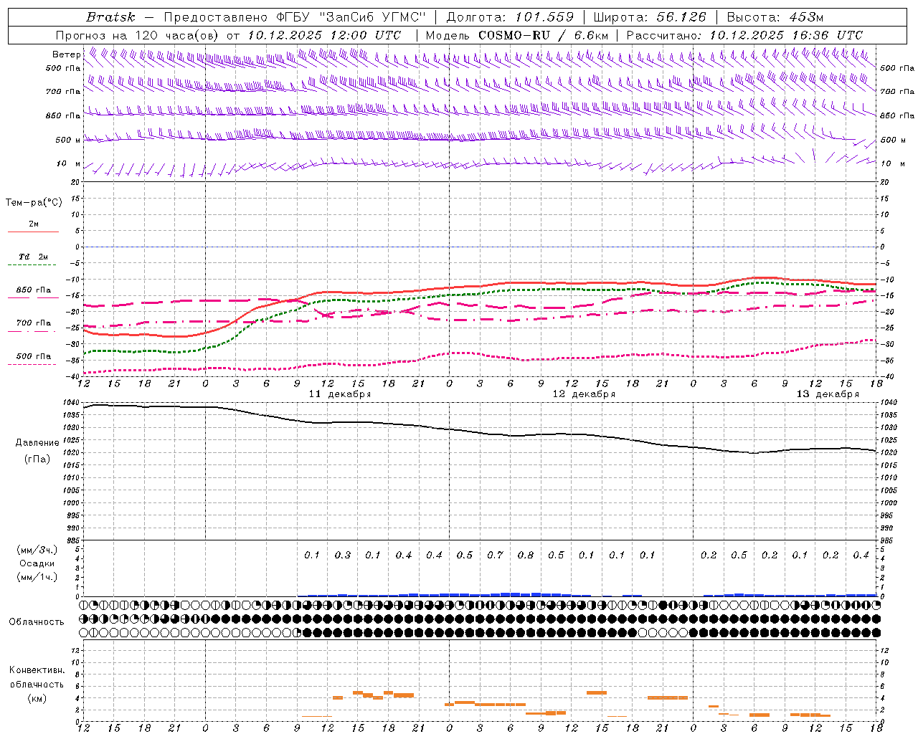Click the "Давление" pressure panel label

click(x=37, y=443)
